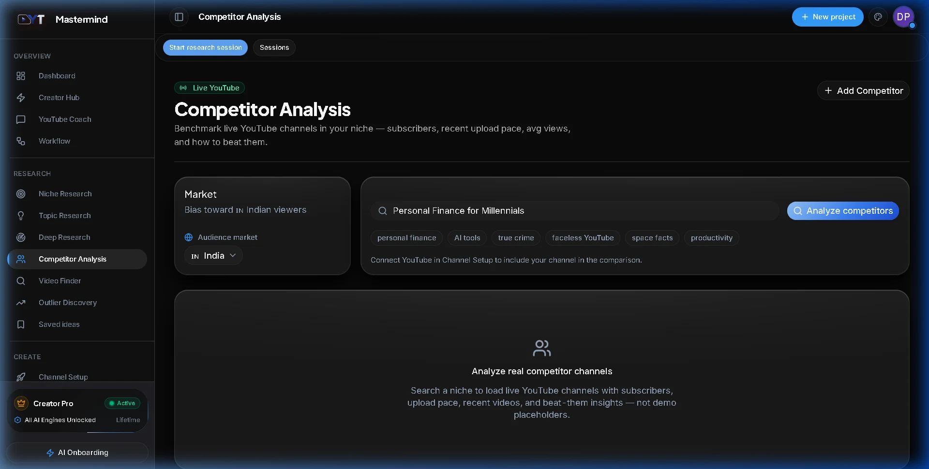Image resolution: width=929 pixels, height=469 pixels.
Task: Click the Analyze competitors button
Action: click(x=843, y=211)
